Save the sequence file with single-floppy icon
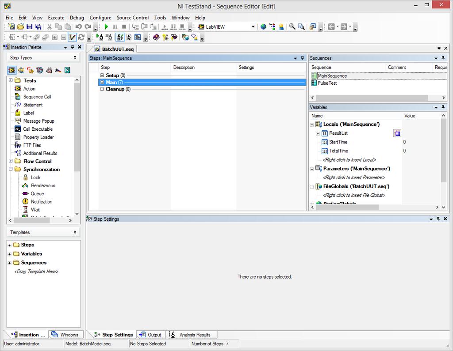453x351 pixels. [30, 27]
